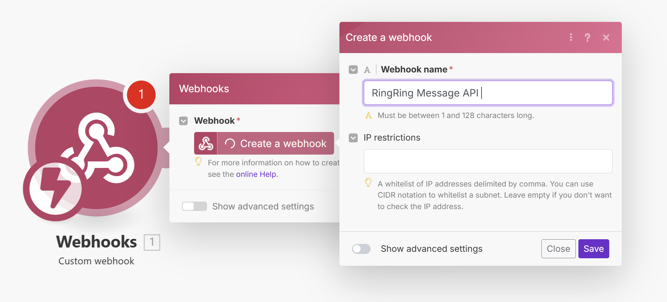Open help question mark in Create a webhook dialog
Screen dimensions: 667x302
pos(587,37)
